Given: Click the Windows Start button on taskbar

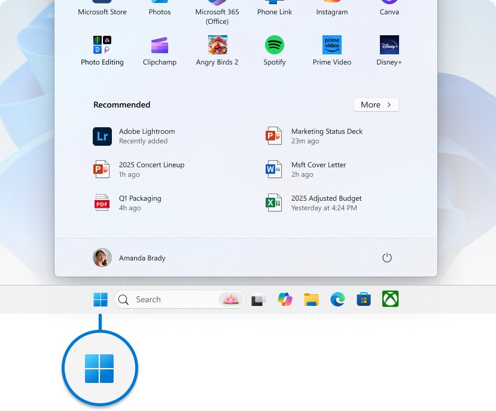Looking at the screenshot, I should click(101, 299).
